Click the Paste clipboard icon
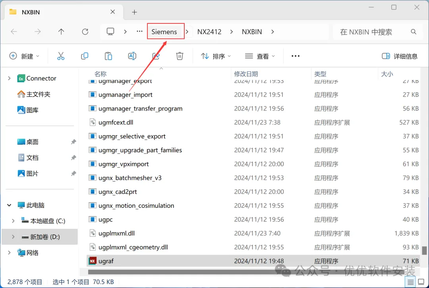 pos(108,56)
